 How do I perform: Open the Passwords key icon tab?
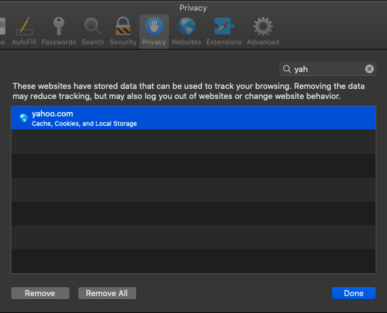click(59, 31)
